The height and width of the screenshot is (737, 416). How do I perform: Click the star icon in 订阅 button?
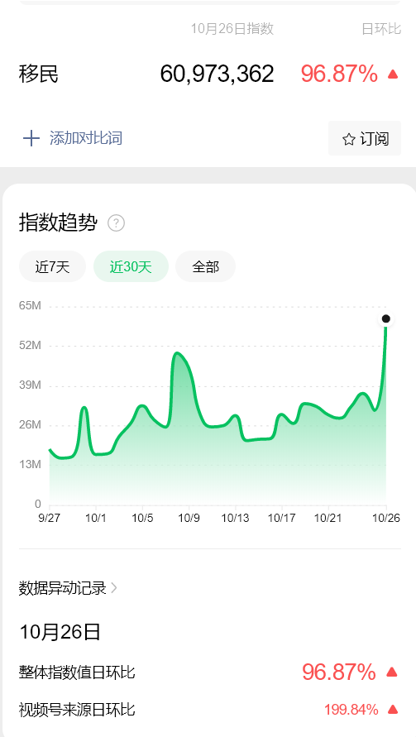pos(349,139)
